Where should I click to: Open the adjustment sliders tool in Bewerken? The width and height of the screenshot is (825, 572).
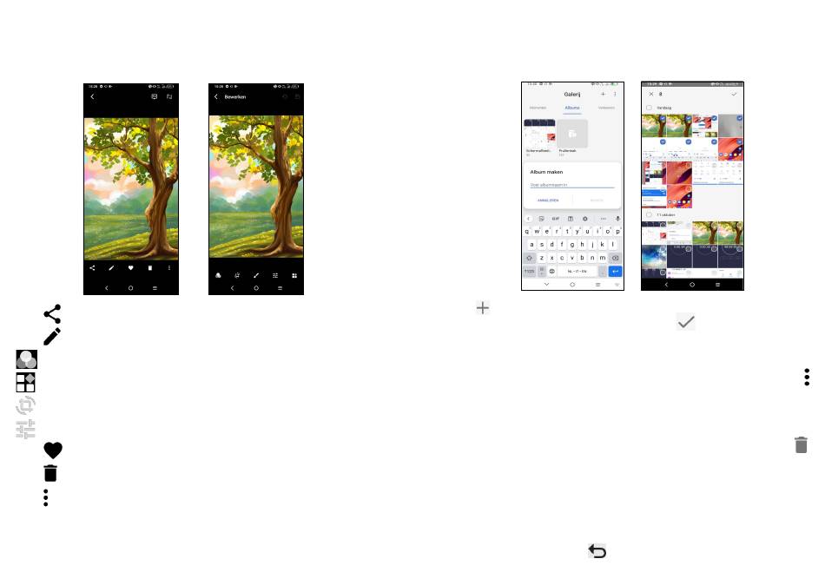pos(275,276)
